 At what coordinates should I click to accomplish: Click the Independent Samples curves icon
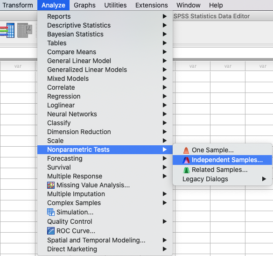pyautogui.click(x=186, y=160)
